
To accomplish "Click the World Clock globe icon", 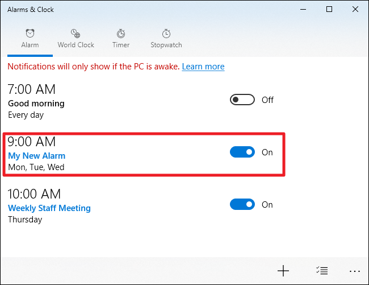I will click(x=76, y=33).
